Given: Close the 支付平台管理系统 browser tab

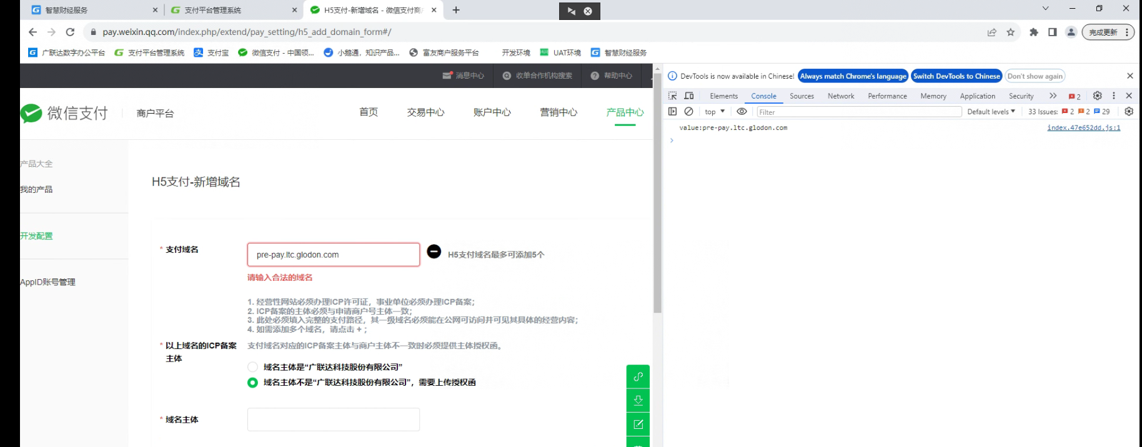Looking at the screenshot, I should (295, 10).
